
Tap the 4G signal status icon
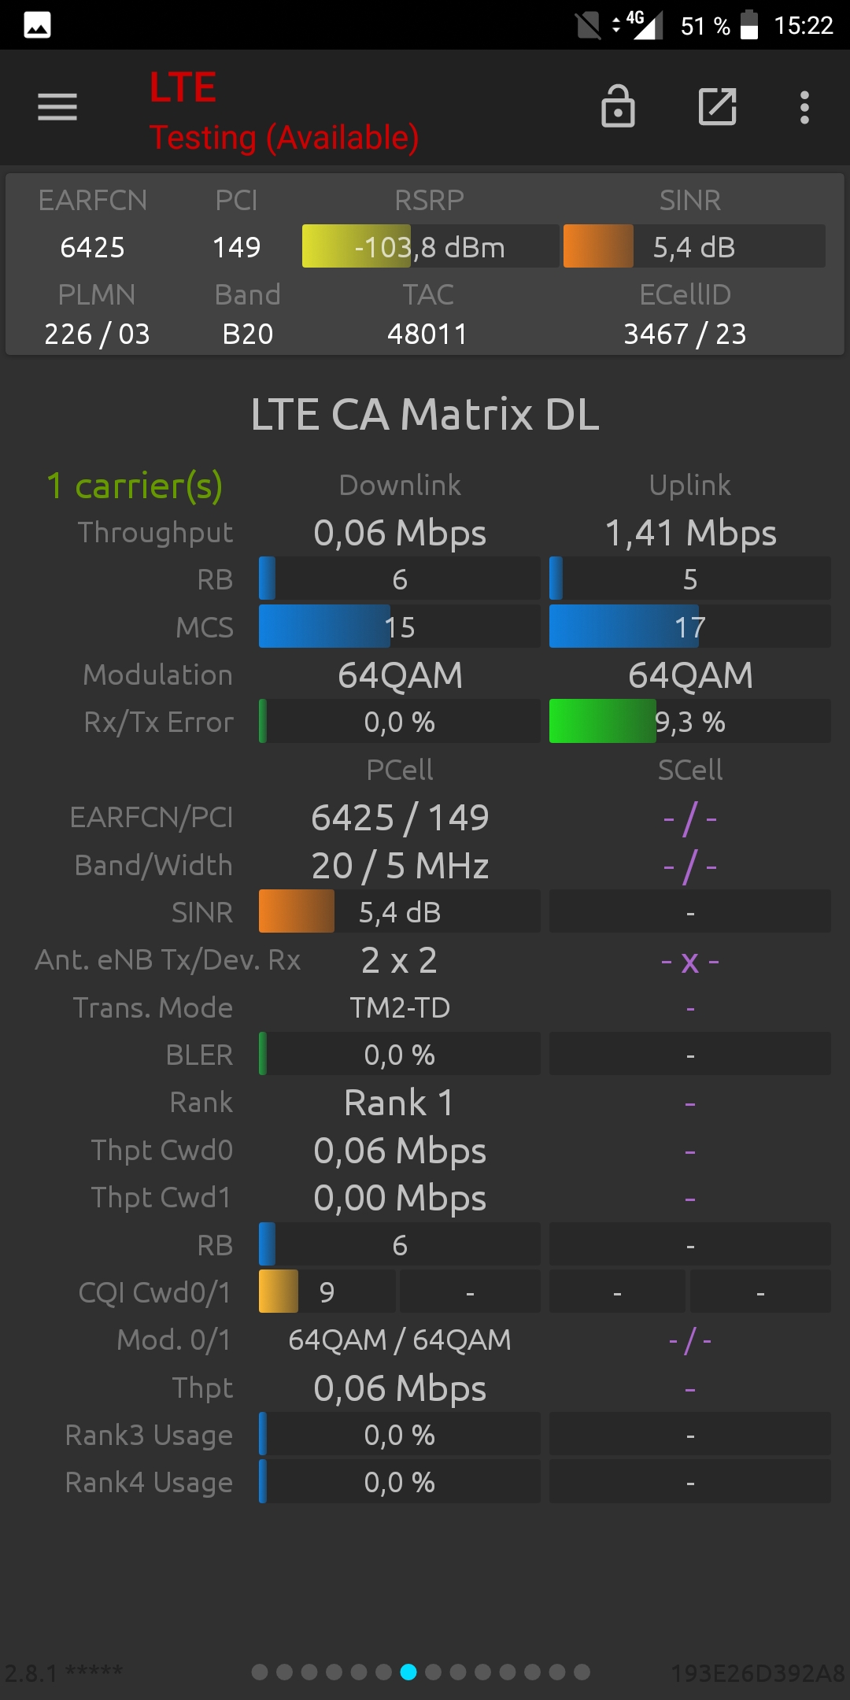(638, 24)
